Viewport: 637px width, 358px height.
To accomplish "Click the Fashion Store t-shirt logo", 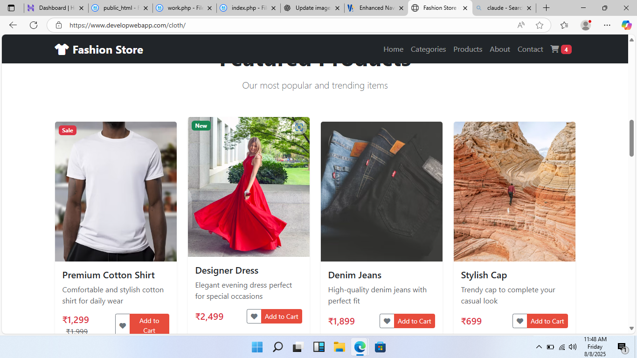I will [x=62, y=49].
